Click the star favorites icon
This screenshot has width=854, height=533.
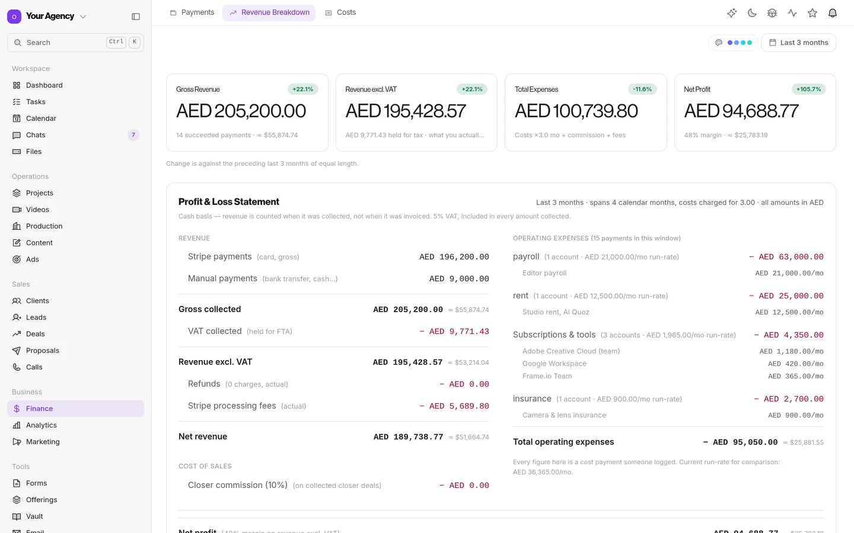(x=812, y=13)
